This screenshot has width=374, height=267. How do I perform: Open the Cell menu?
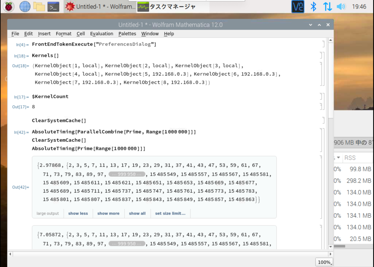[x=81, y=34]
